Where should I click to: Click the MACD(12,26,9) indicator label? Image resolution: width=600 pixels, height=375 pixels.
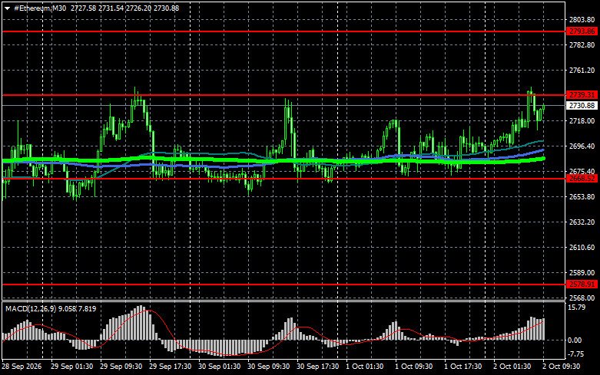tap(31, 308)
